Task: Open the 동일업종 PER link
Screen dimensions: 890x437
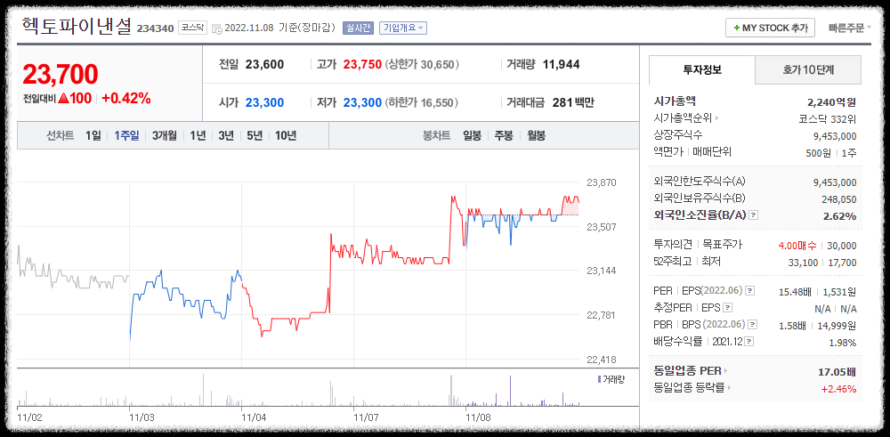Action: coord(688,371)
